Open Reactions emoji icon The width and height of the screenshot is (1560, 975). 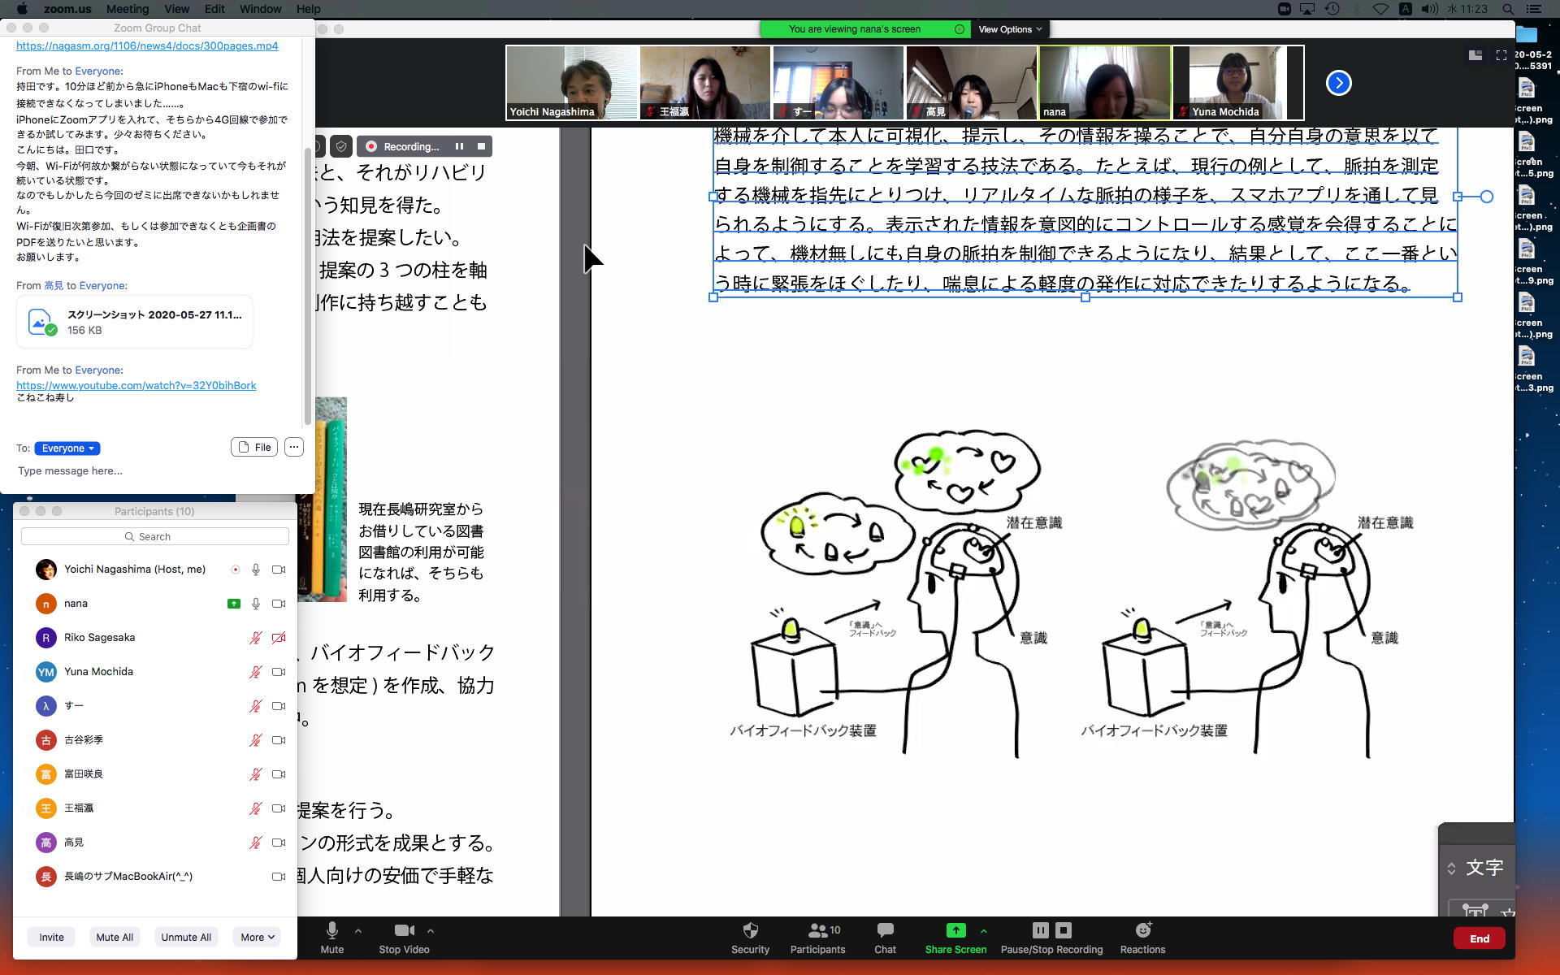point(1142,930)
